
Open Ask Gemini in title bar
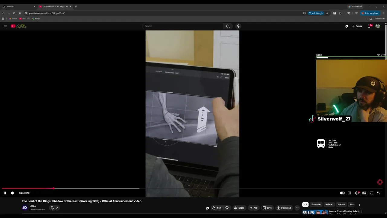coord(355,7)
